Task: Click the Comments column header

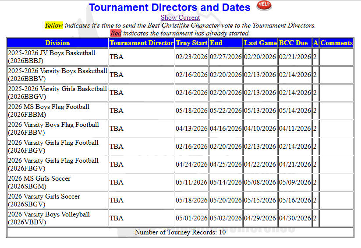Action: coord(336,43)
